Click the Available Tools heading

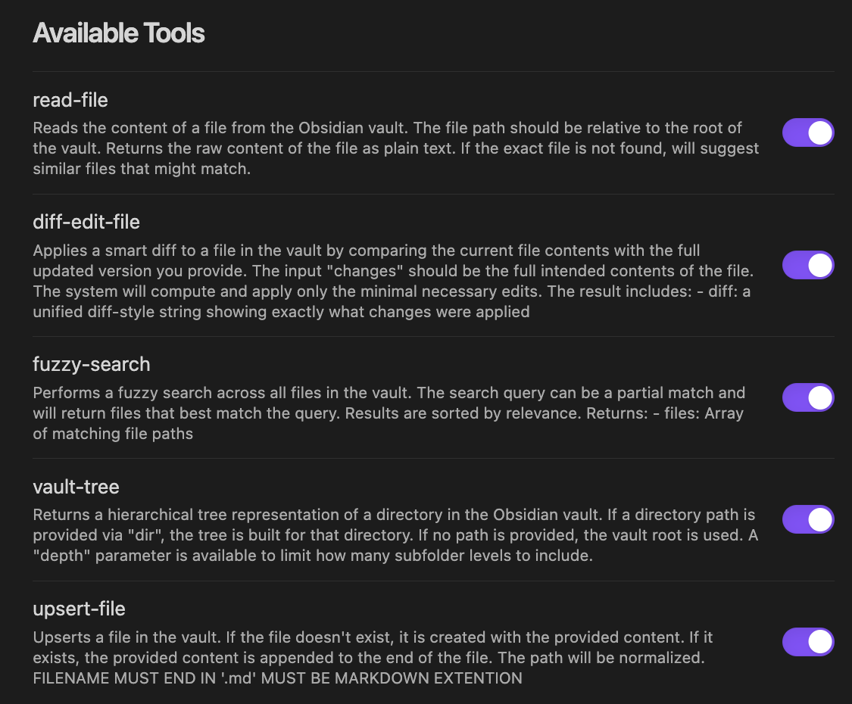pos(119,33)
